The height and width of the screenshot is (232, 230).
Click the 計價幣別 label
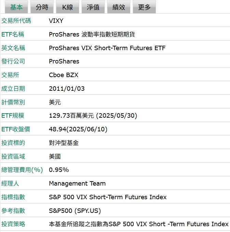[x=13, y=102]
